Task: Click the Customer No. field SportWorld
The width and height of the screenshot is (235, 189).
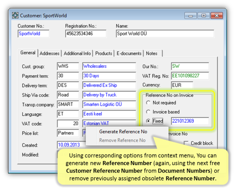Action: point(34,33)
